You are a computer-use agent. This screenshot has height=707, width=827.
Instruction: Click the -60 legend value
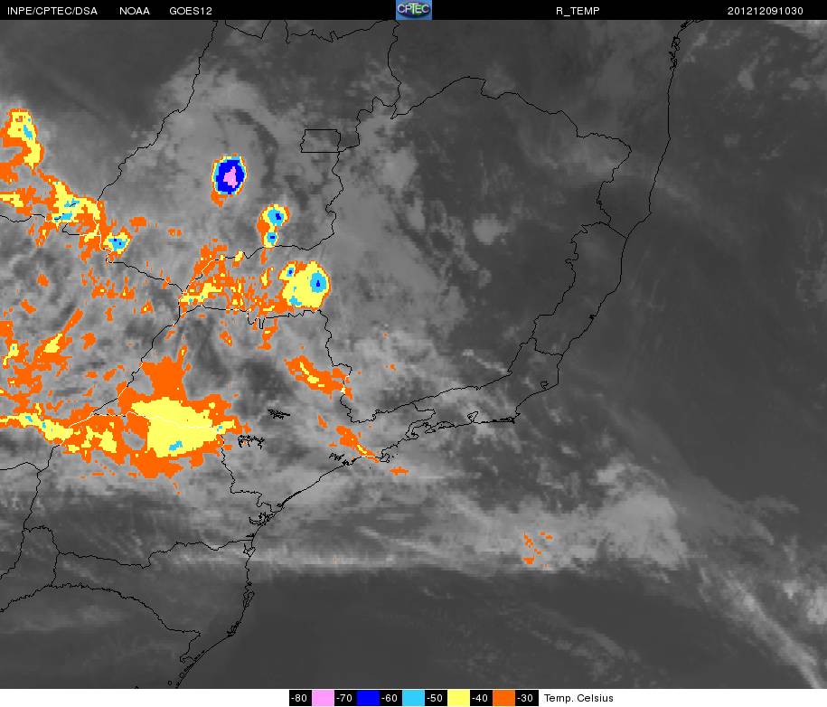(x=390, y=697)
